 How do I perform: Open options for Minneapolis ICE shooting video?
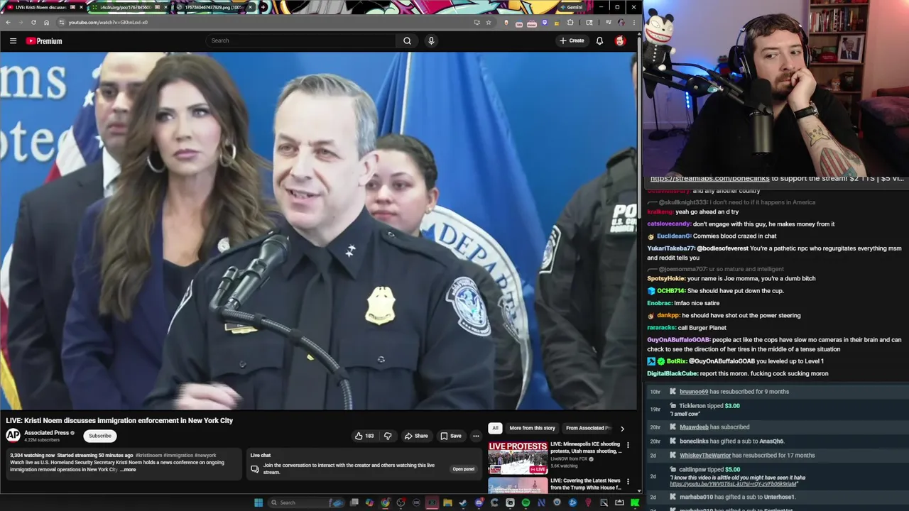click(628, 445)
